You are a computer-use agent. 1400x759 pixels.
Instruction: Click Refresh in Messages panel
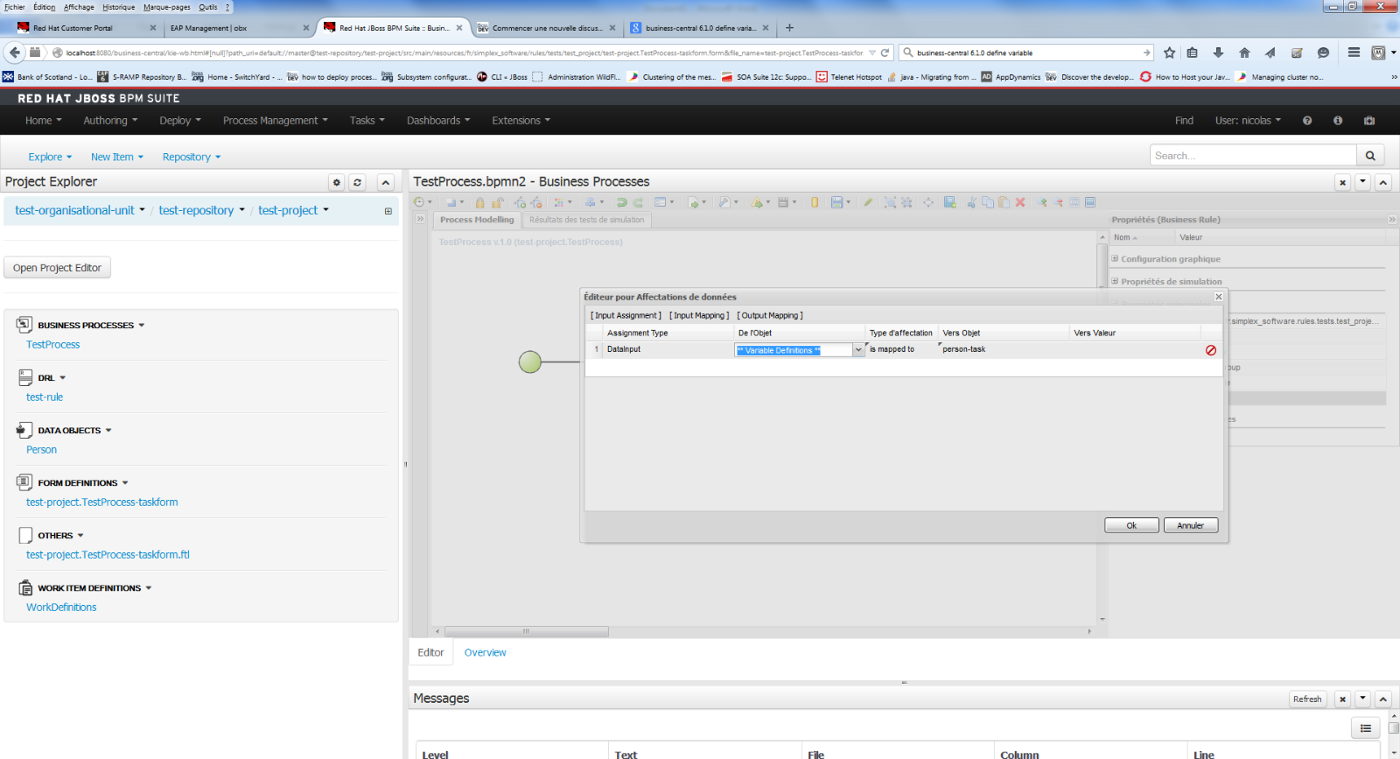point(1307,699)
